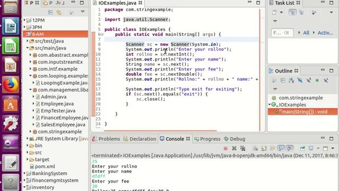339x191 pixels.
Task: Open Admin.java in Package Explorer
Action: click(x=53, y=97)
